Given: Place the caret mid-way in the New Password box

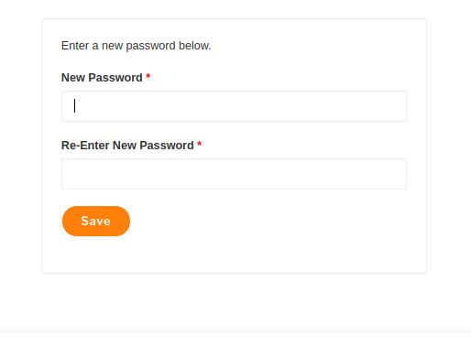Looking at the screenshot, I should click(x=234, y=106).
